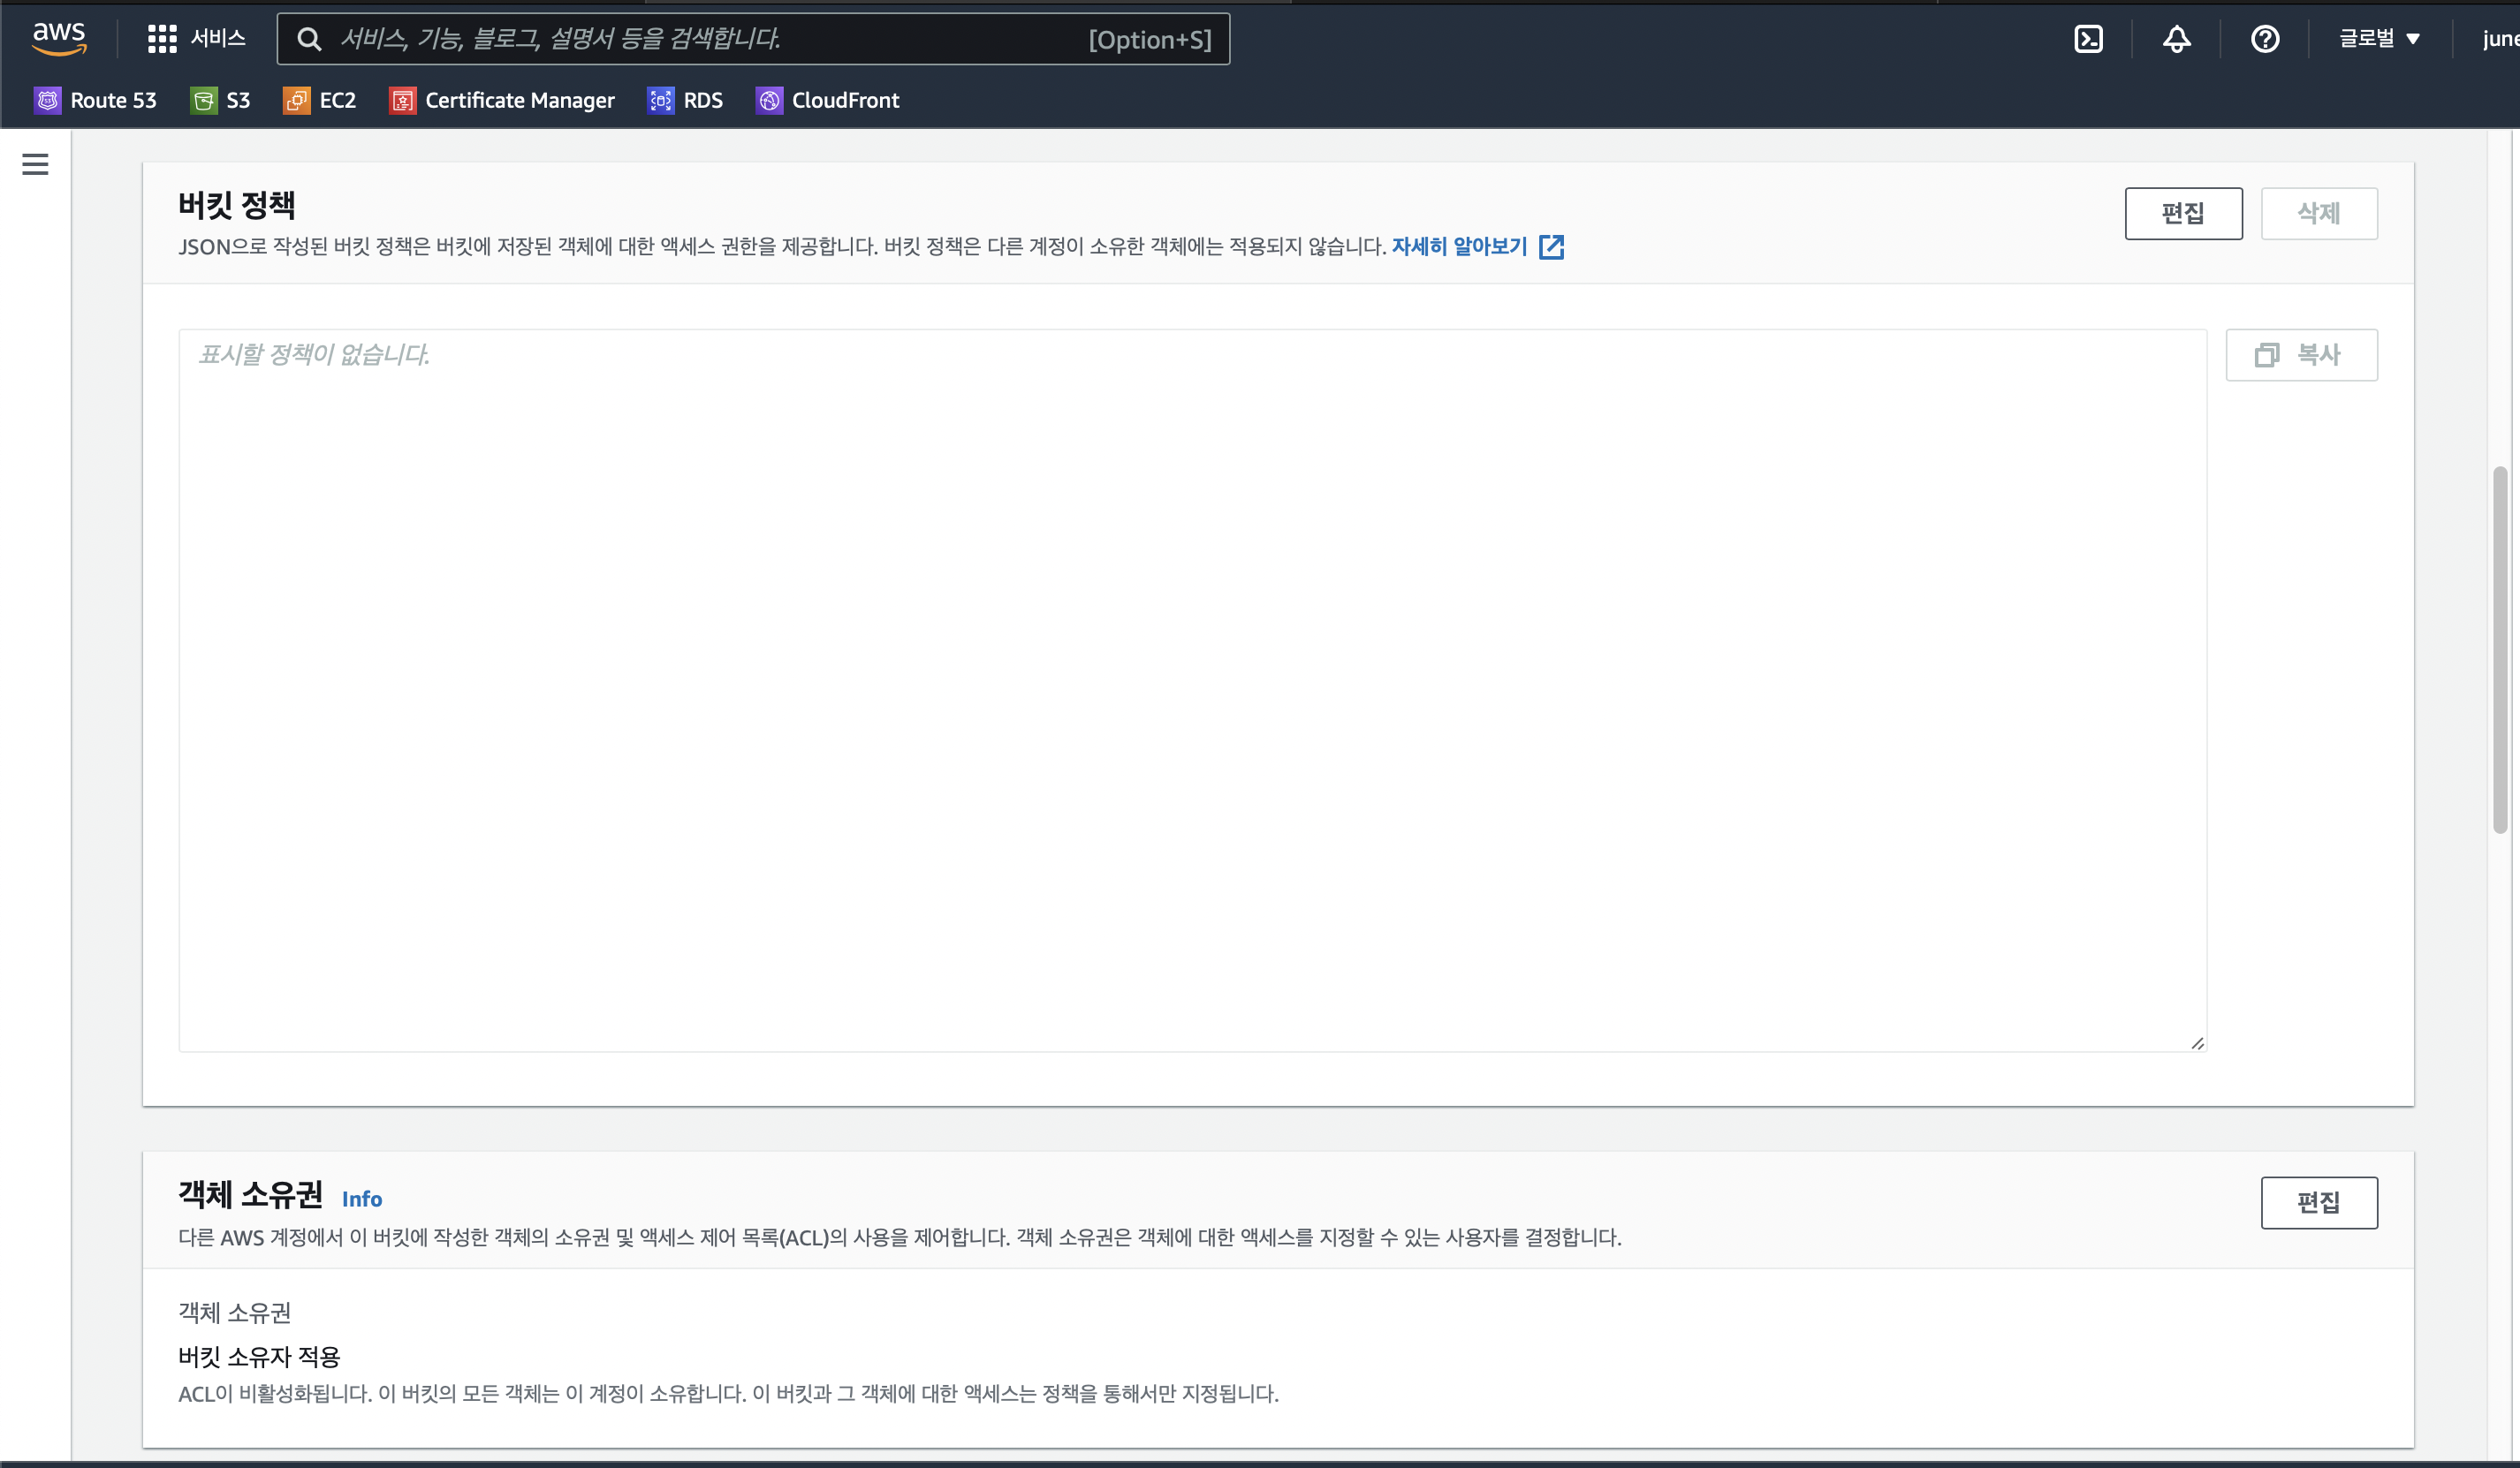Edit the 객체 소유권 settings
Image resolution: width=2520 pixels, height=1468 pixels.
[x=2319, y=1202]
